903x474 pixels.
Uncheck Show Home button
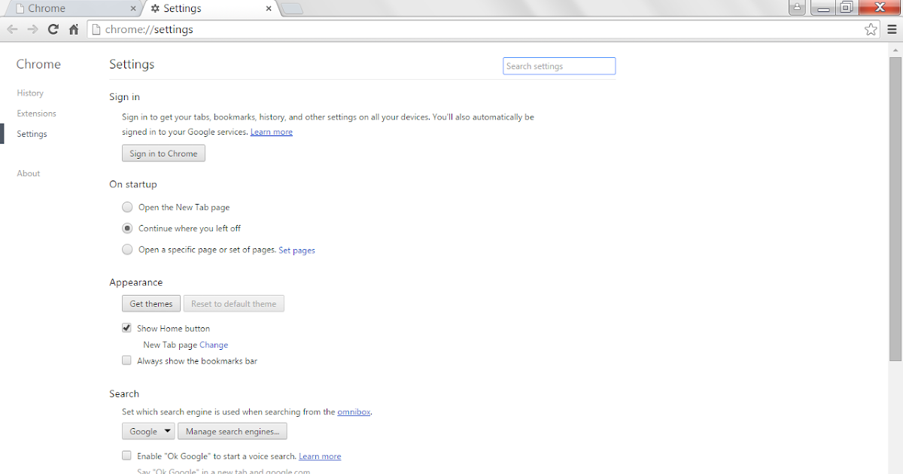pos(126,328)
